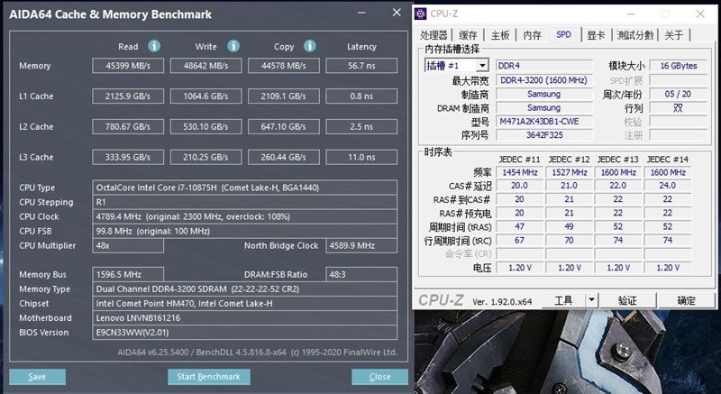Close the CPU-Z window
Image resolution: width=721 pixels, height=394 pixels.
tap(700, 14)
